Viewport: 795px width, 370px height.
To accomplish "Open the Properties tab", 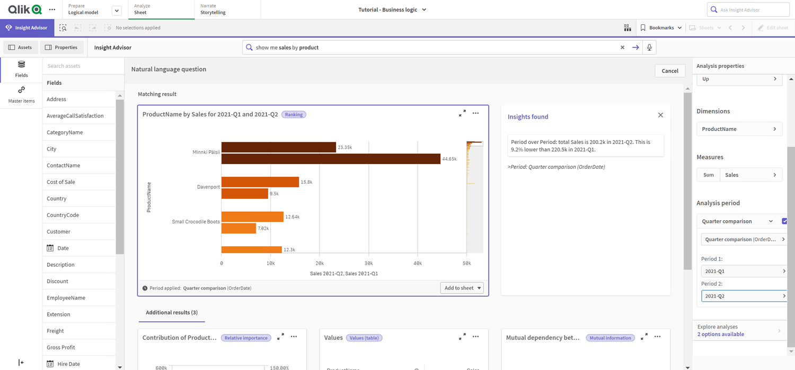I will pos(62,47).
